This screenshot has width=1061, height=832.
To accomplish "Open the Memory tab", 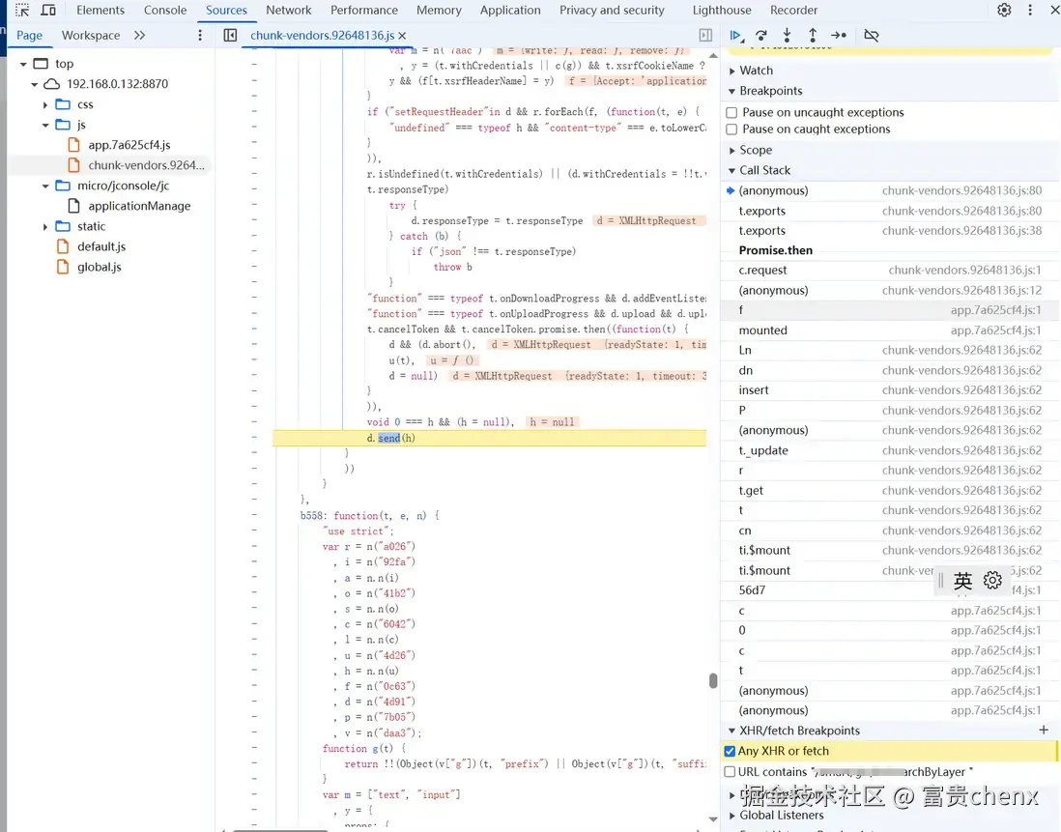I will pos(439,10).
